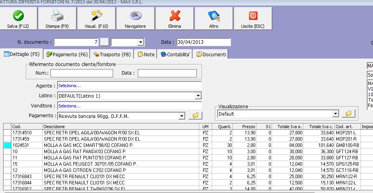Switch to Pagamento (F6) tab
The width and height of the screenshot is (373, 193).
point(67,55)
